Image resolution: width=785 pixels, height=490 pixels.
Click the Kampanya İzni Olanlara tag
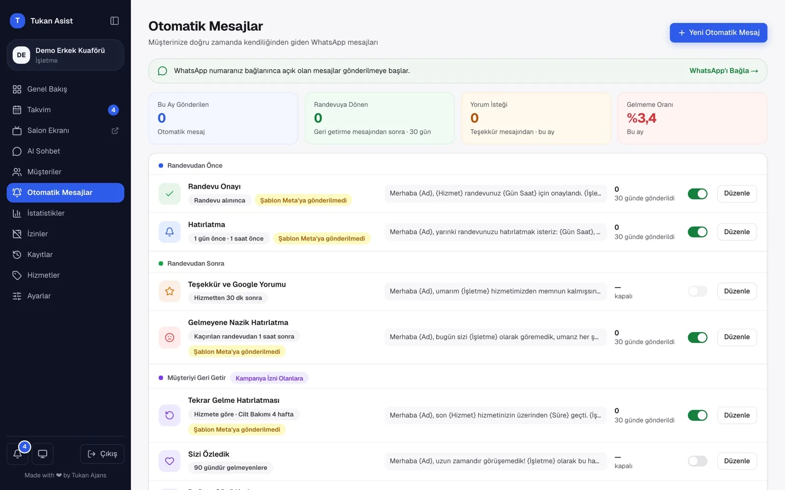point(269,378)
